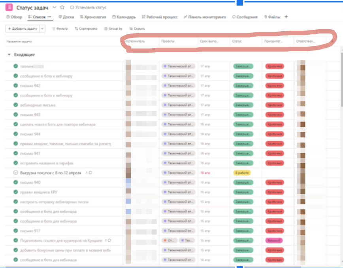Open dropdown arrow next to Добавить задачу
This screenshot has height=268, width=343.
pyautogui.click(x=42, y=29)
